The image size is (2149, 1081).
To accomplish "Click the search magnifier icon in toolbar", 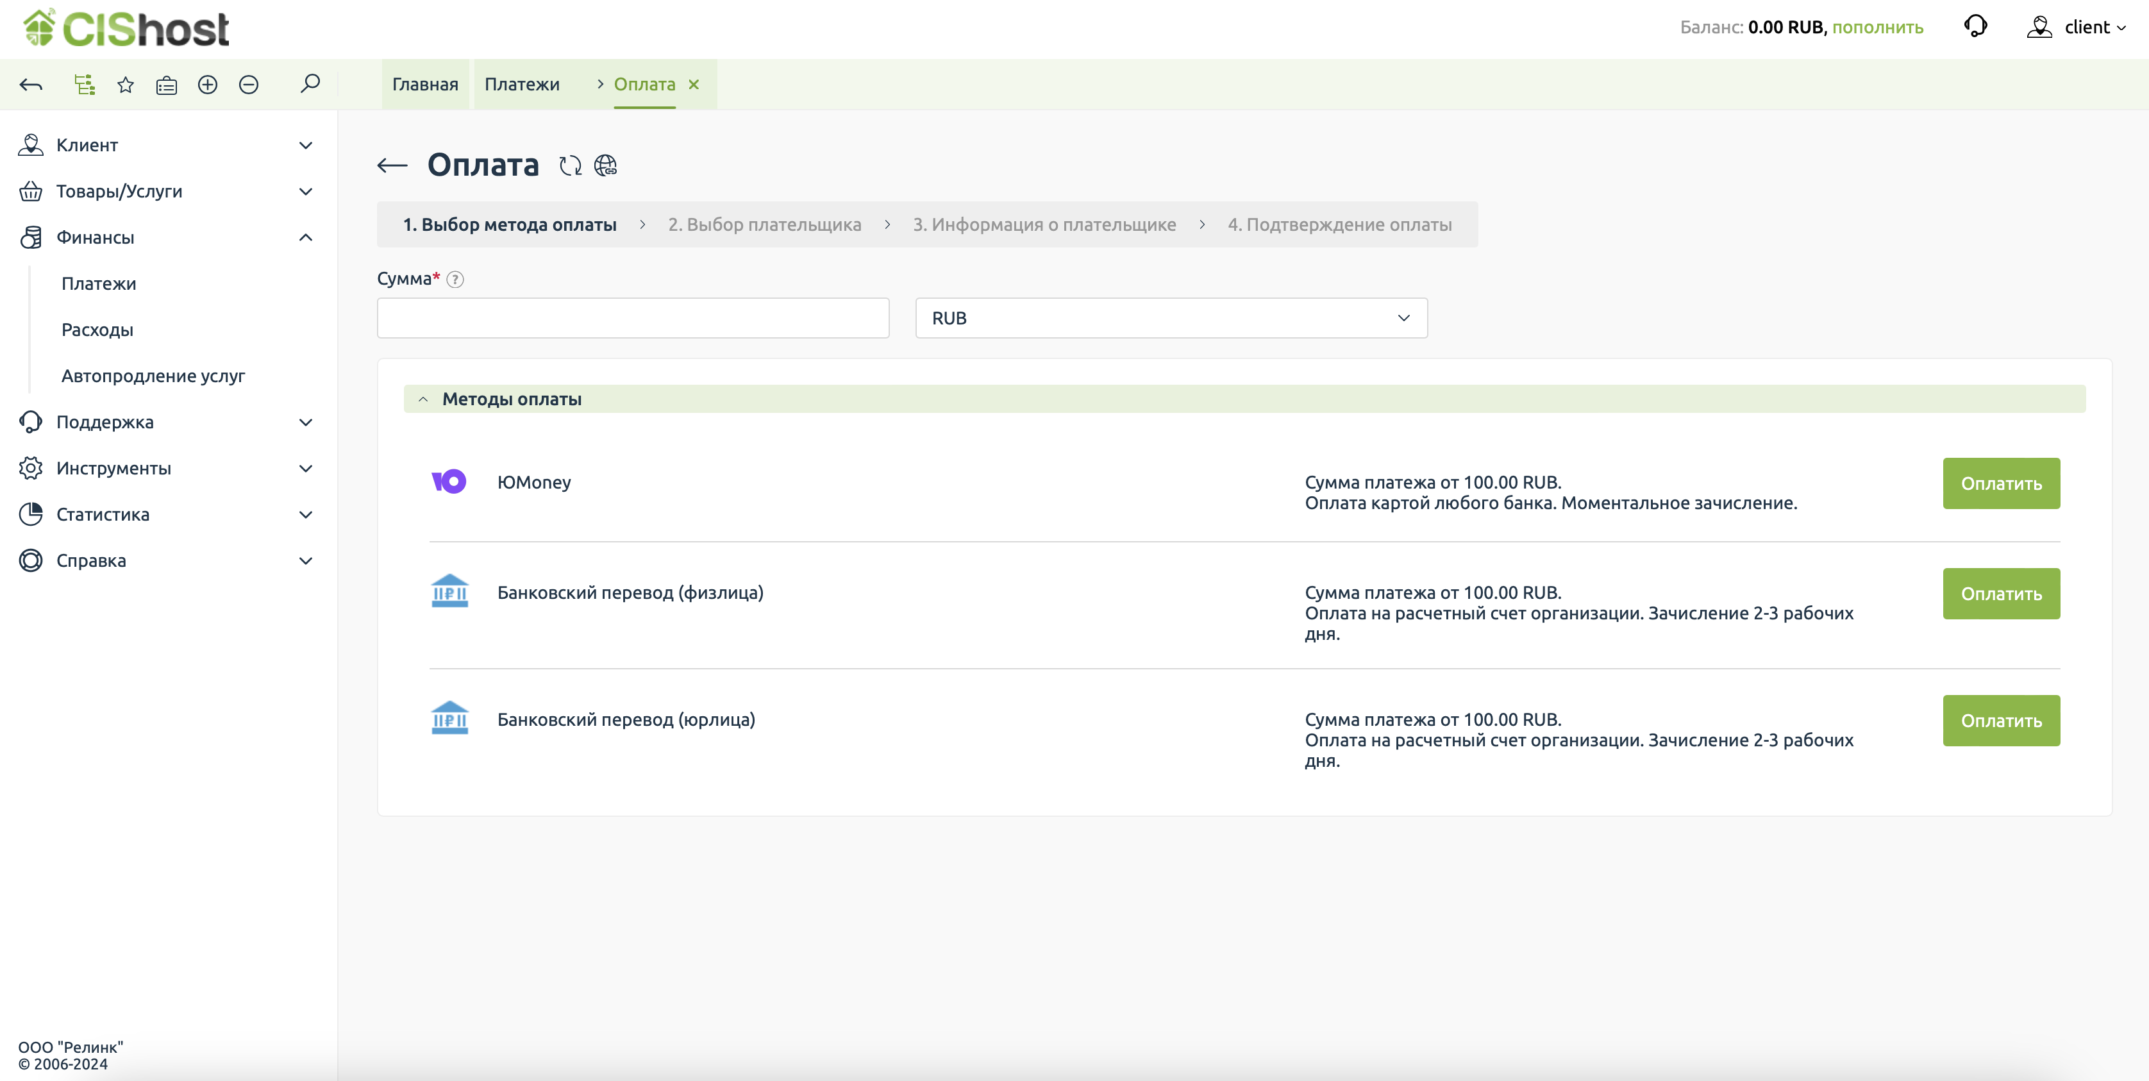I will [310, 83].
